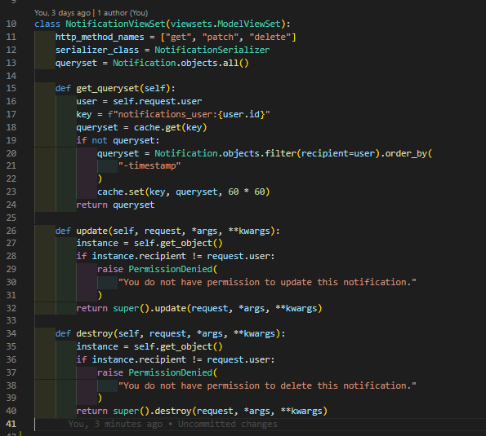The height and width of the screenshot is (436, 486).
Task: Click PermissionDenied in the update method
Action: click(x=170, y=269)
